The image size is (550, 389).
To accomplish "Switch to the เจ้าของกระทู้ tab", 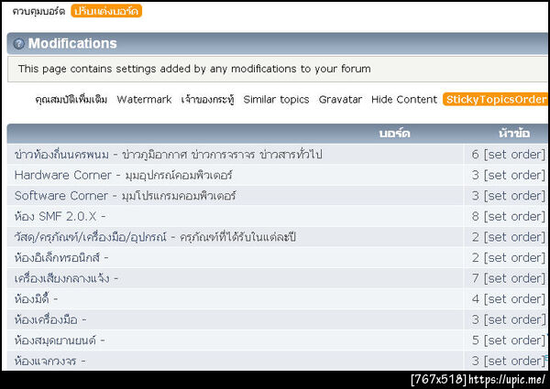I will click(x=208, y=100).
